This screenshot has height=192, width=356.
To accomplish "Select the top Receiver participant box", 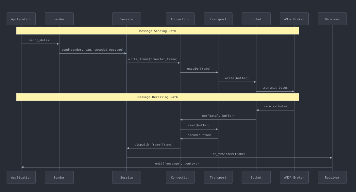I will tap(332, 19).
